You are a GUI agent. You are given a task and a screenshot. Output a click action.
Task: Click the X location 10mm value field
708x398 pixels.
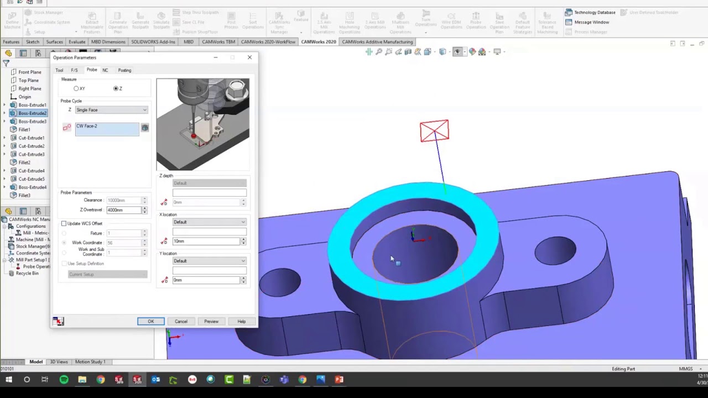pos(206,242)
